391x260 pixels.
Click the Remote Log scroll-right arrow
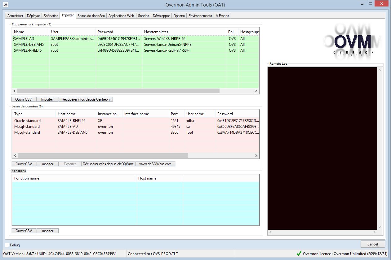tap(375, 232)
